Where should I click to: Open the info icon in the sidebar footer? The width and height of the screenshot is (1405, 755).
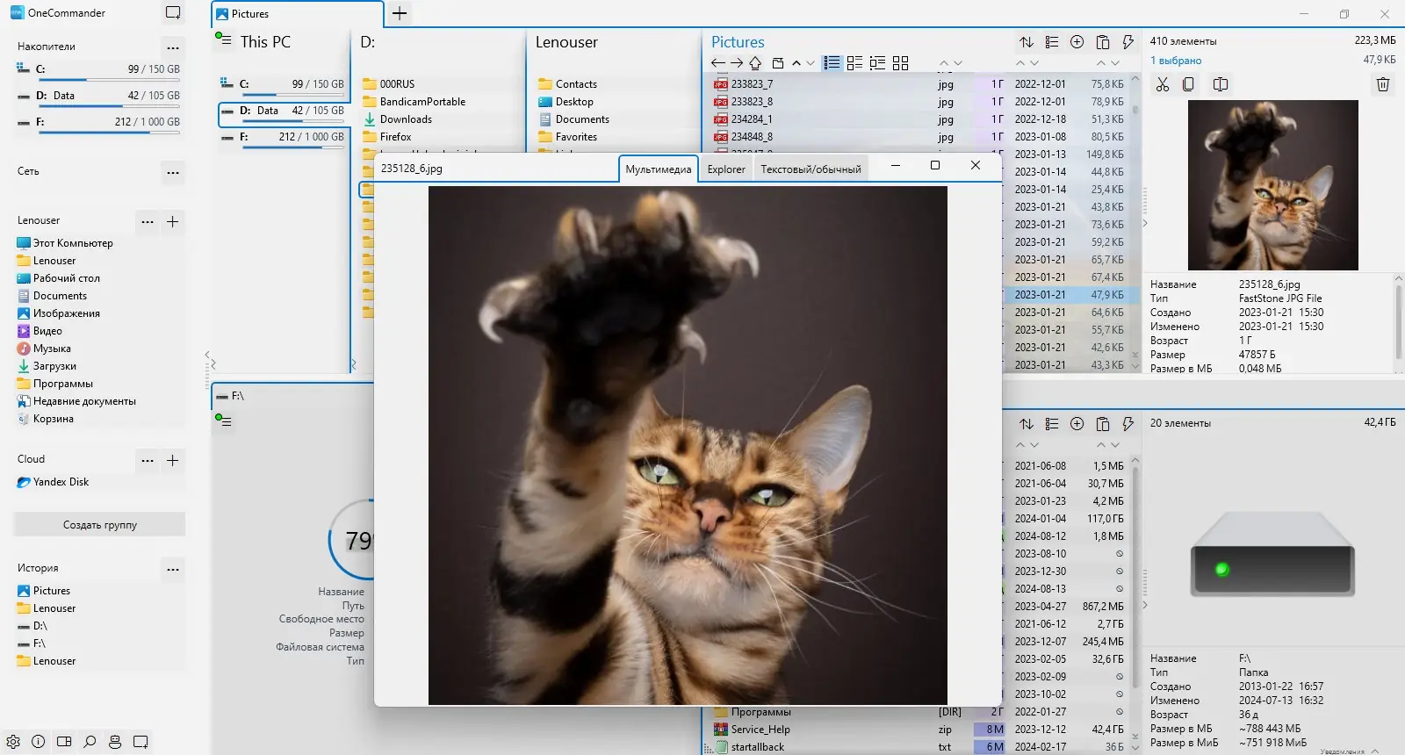39,742
